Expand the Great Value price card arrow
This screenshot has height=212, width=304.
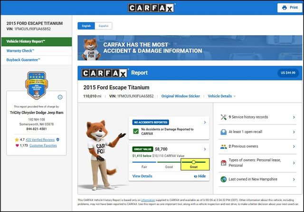pyautogui.click(x=205, y=149)
